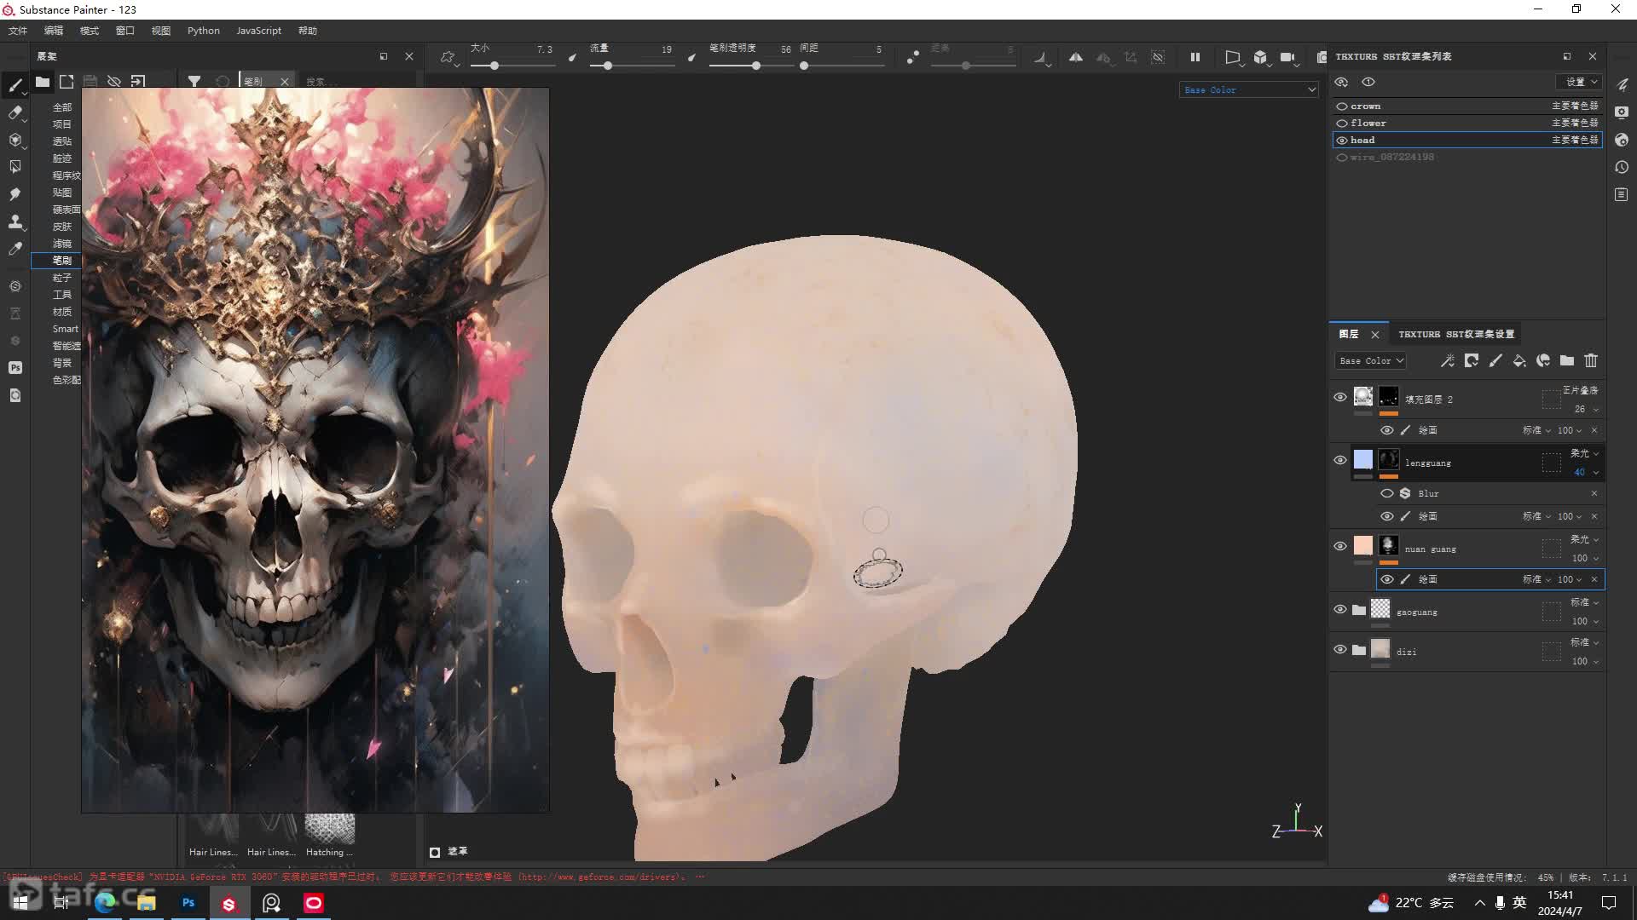The image size is (1637, 920).
Task: Open lengguang blend mode 柔光 dropdown
Action: 1585,453
